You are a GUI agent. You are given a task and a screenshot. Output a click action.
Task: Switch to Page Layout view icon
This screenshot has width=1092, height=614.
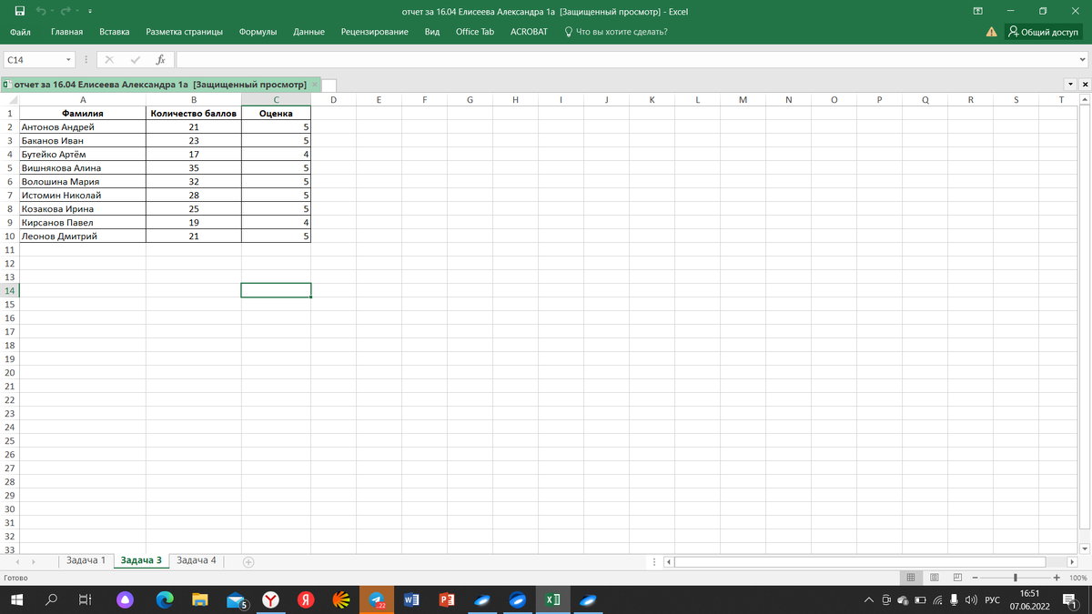[x=934, y=578]
